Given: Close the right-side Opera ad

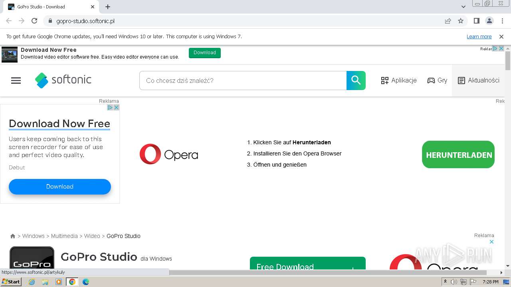Looking at the screenshot, I should tap(492, 242).
